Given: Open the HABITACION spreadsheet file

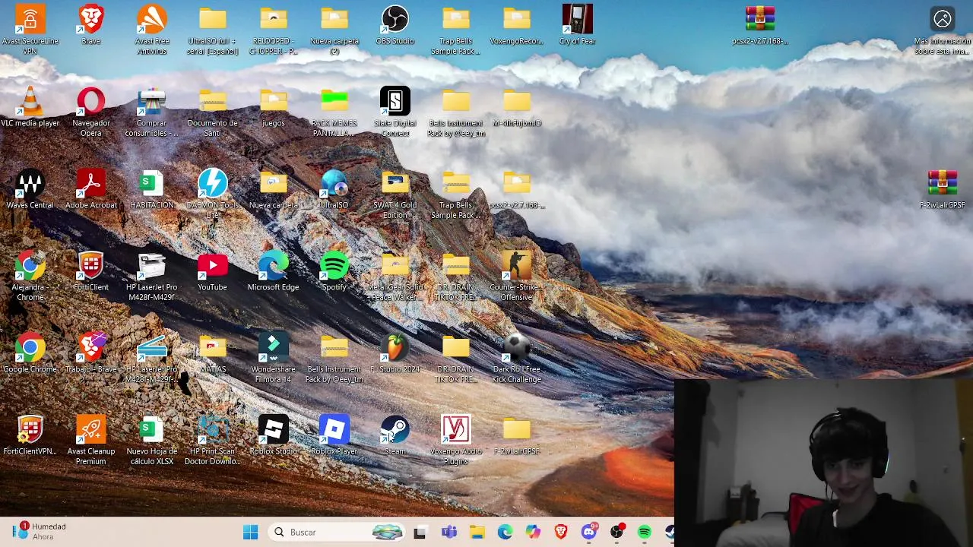Looking at the screenshot, I should 152,189.
